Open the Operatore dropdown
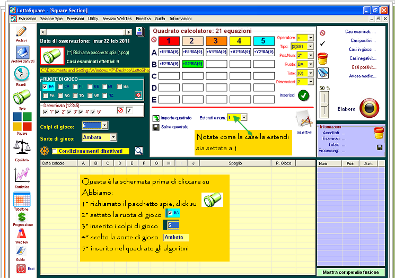Image resolution: width=395 pixels, height=278 pixels. pos(311,38)
